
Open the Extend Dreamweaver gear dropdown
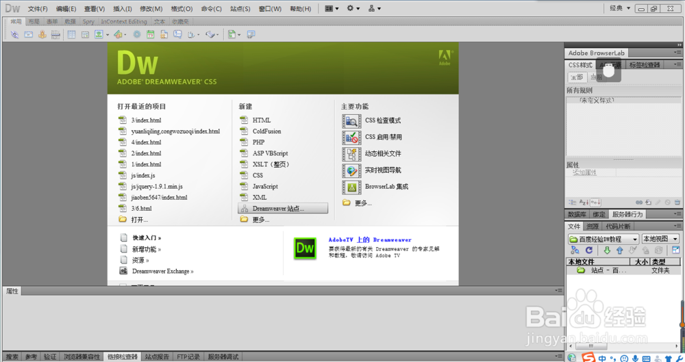point(353,8)
